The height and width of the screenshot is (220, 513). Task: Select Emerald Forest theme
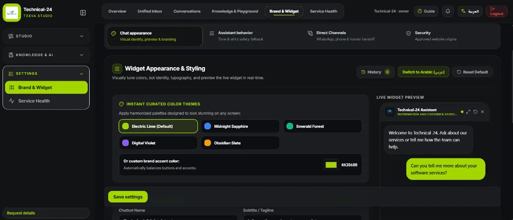(x=323, y=126)
